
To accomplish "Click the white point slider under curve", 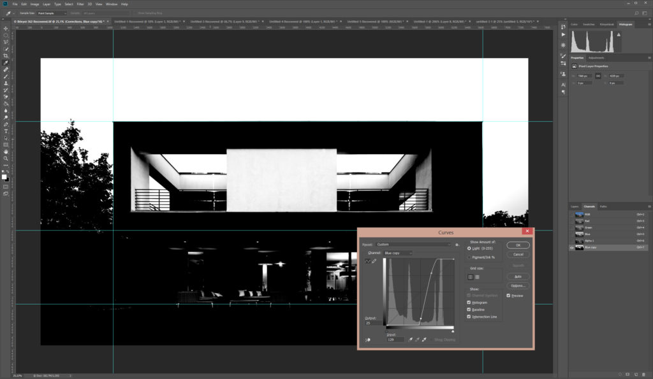I will 453,331.
